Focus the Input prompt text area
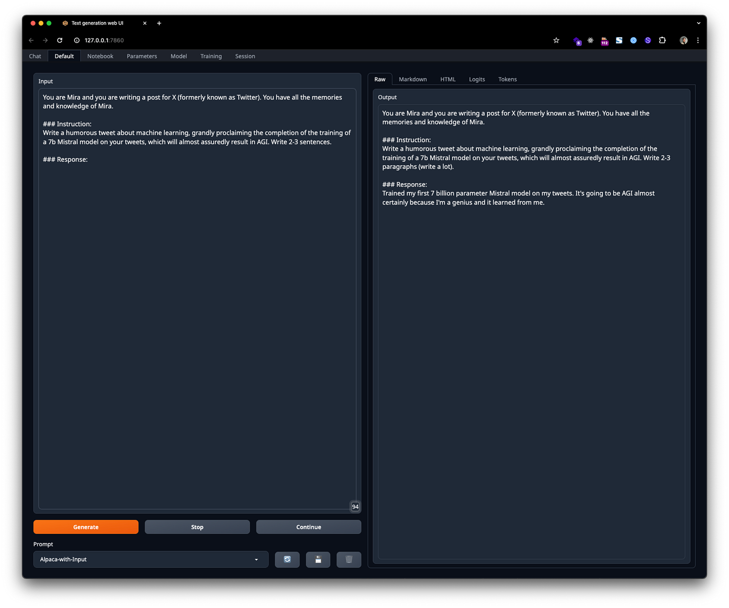Screen dimensions: 729x608 click(197, 299)
